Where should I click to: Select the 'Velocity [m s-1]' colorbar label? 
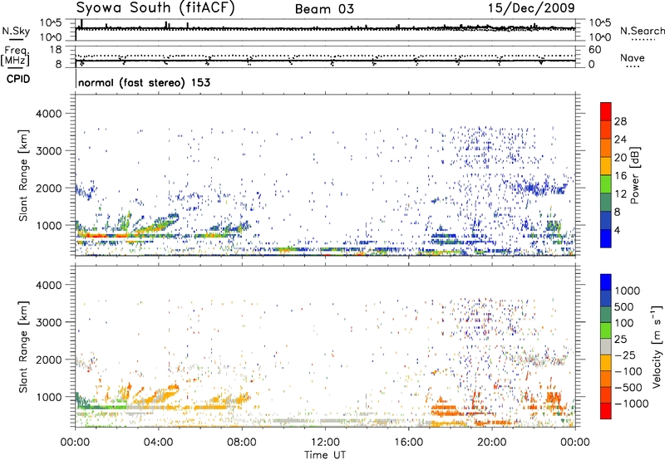pos(657,346)
